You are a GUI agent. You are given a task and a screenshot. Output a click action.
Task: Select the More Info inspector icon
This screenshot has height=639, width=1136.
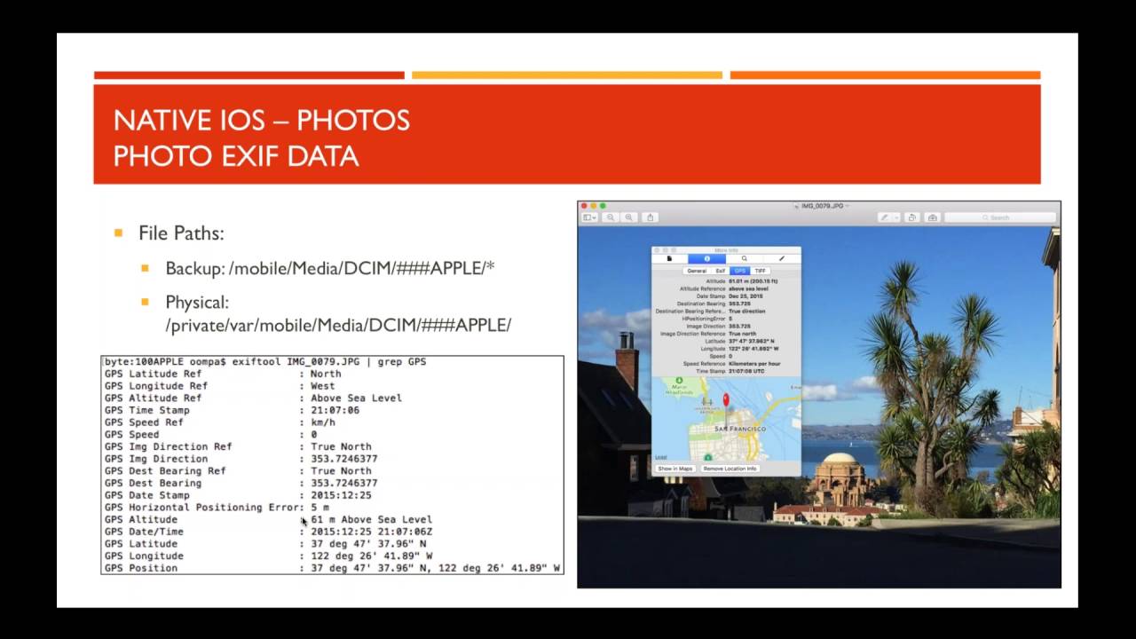[x=706, y=258]
